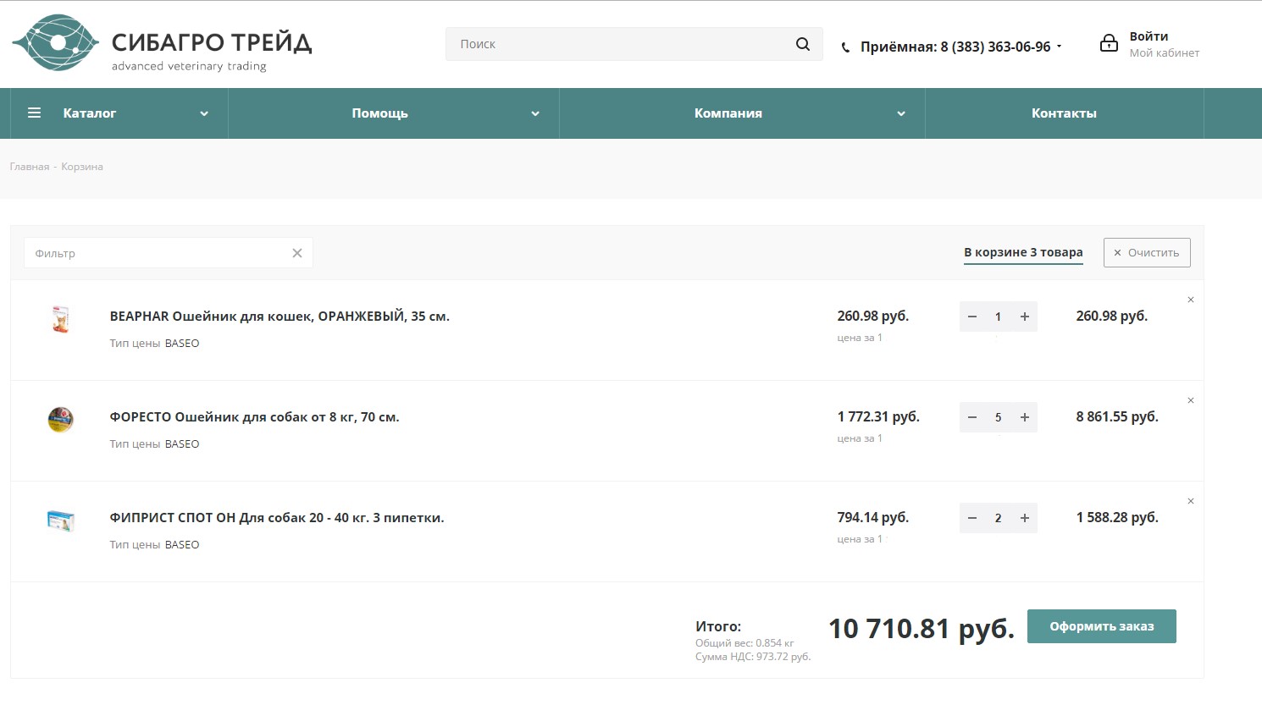The height and width of the screenshot is (727, 1262).
Task: Open ФИПРИСТ СПОТ ОН product thumbnail
Action: (60, 520)
